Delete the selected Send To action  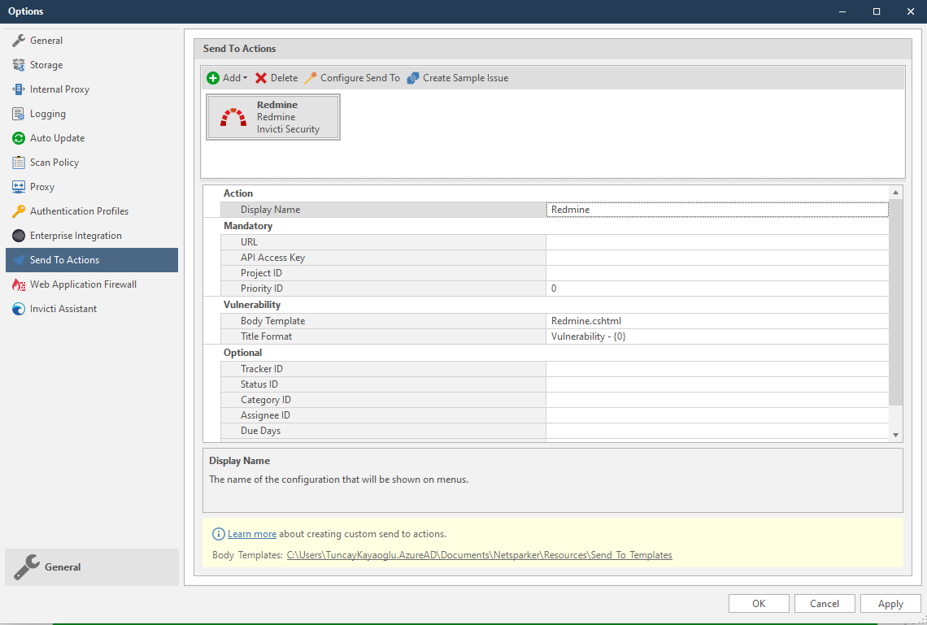coord(276,77)
